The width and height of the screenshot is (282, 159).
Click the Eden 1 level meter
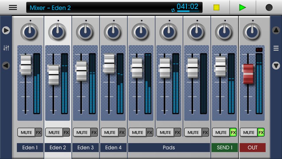(37, 83)
